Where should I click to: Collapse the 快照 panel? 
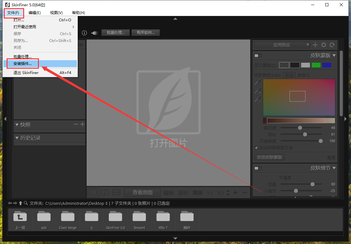click(x=17, y=125)
